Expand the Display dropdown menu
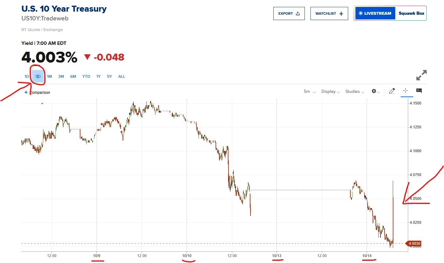Viewport: 444px width, 263px height. click(330, 92)
